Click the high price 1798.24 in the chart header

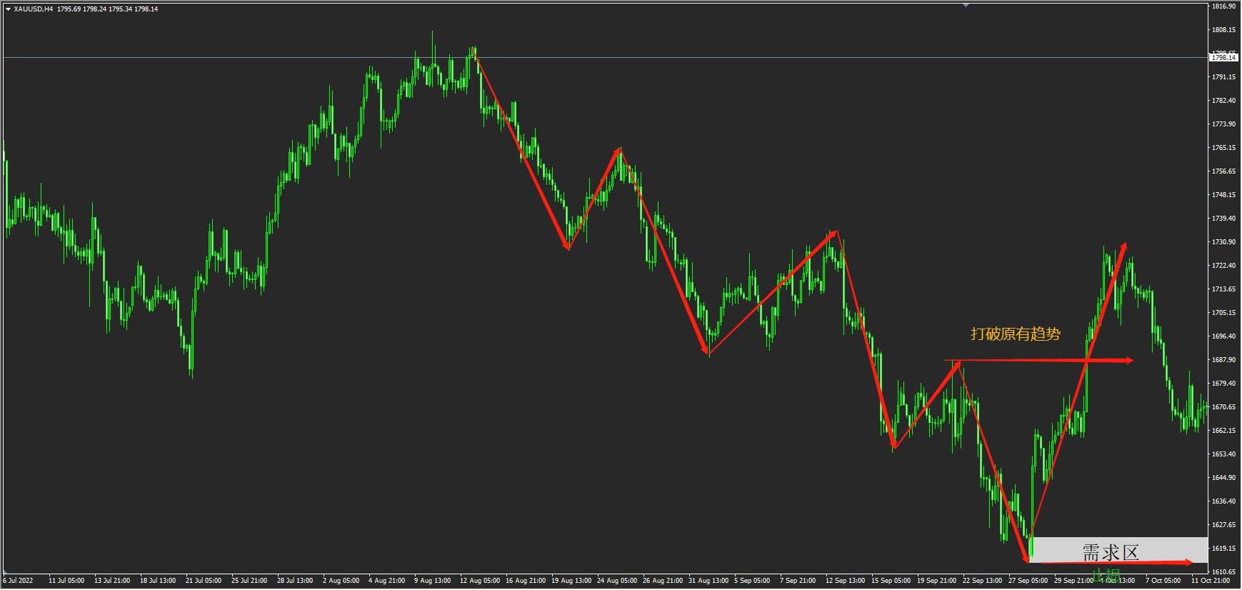[x=94, y=9]
